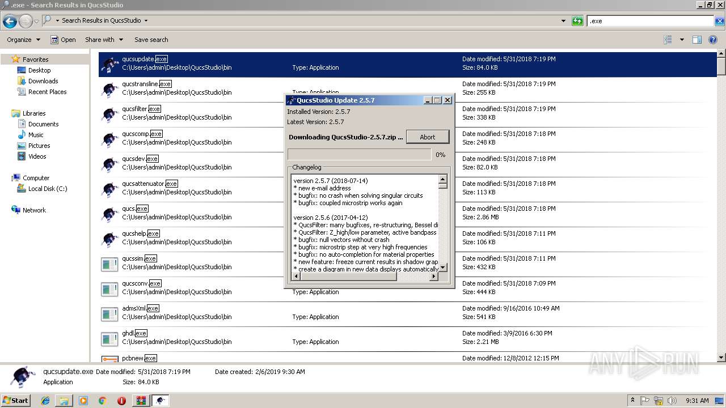Click the qucsconv.exe file icon
Viewport: 726px width, 408px height.
coord(109,289)
